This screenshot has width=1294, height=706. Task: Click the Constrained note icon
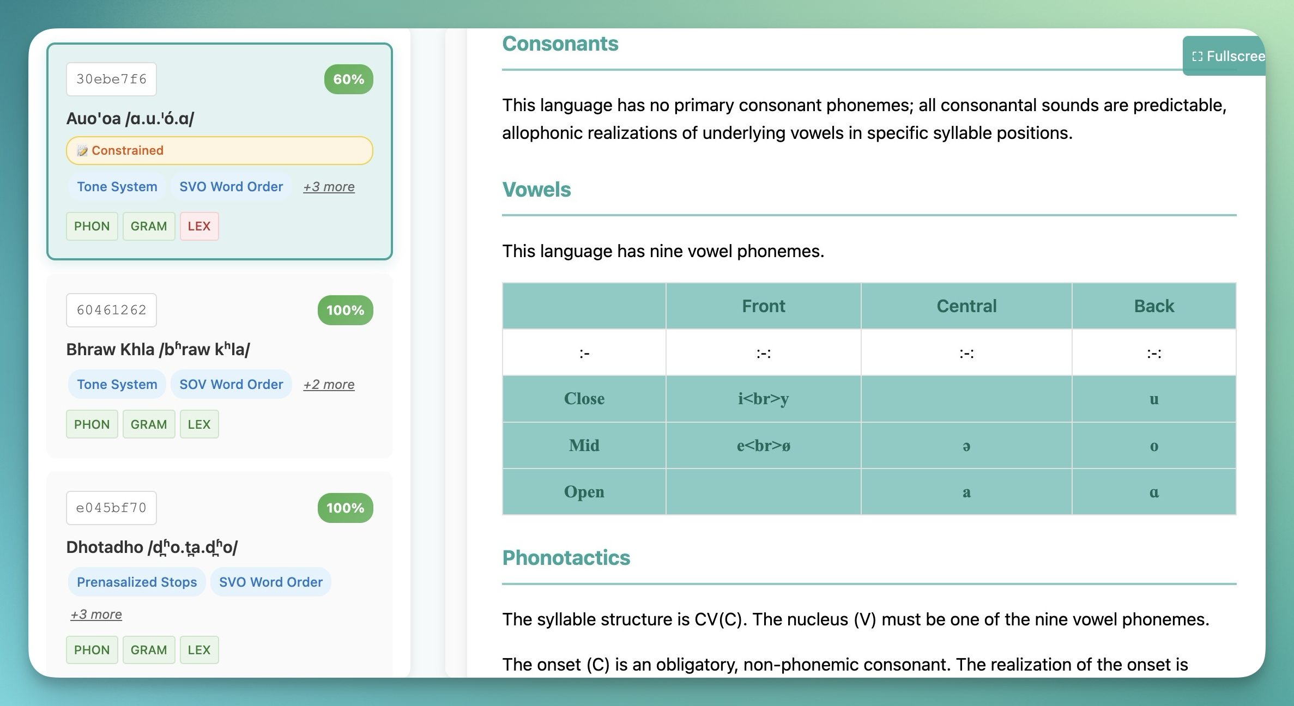[82, 150]
